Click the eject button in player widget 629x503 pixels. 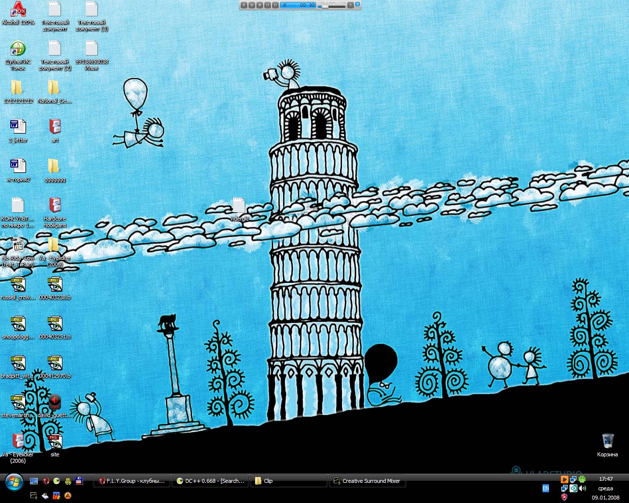pyautogui.click(x=350, y=5)
